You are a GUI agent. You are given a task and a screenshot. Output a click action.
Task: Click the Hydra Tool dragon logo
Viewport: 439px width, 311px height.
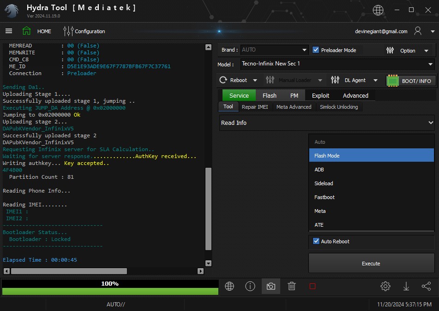pyautogui.click(x=12, y=11)
